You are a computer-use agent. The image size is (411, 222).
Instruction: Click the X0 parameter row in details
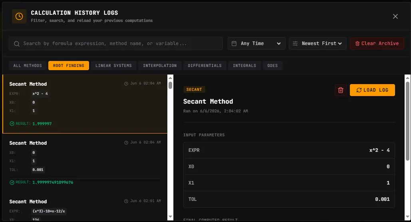pos(289,167)
